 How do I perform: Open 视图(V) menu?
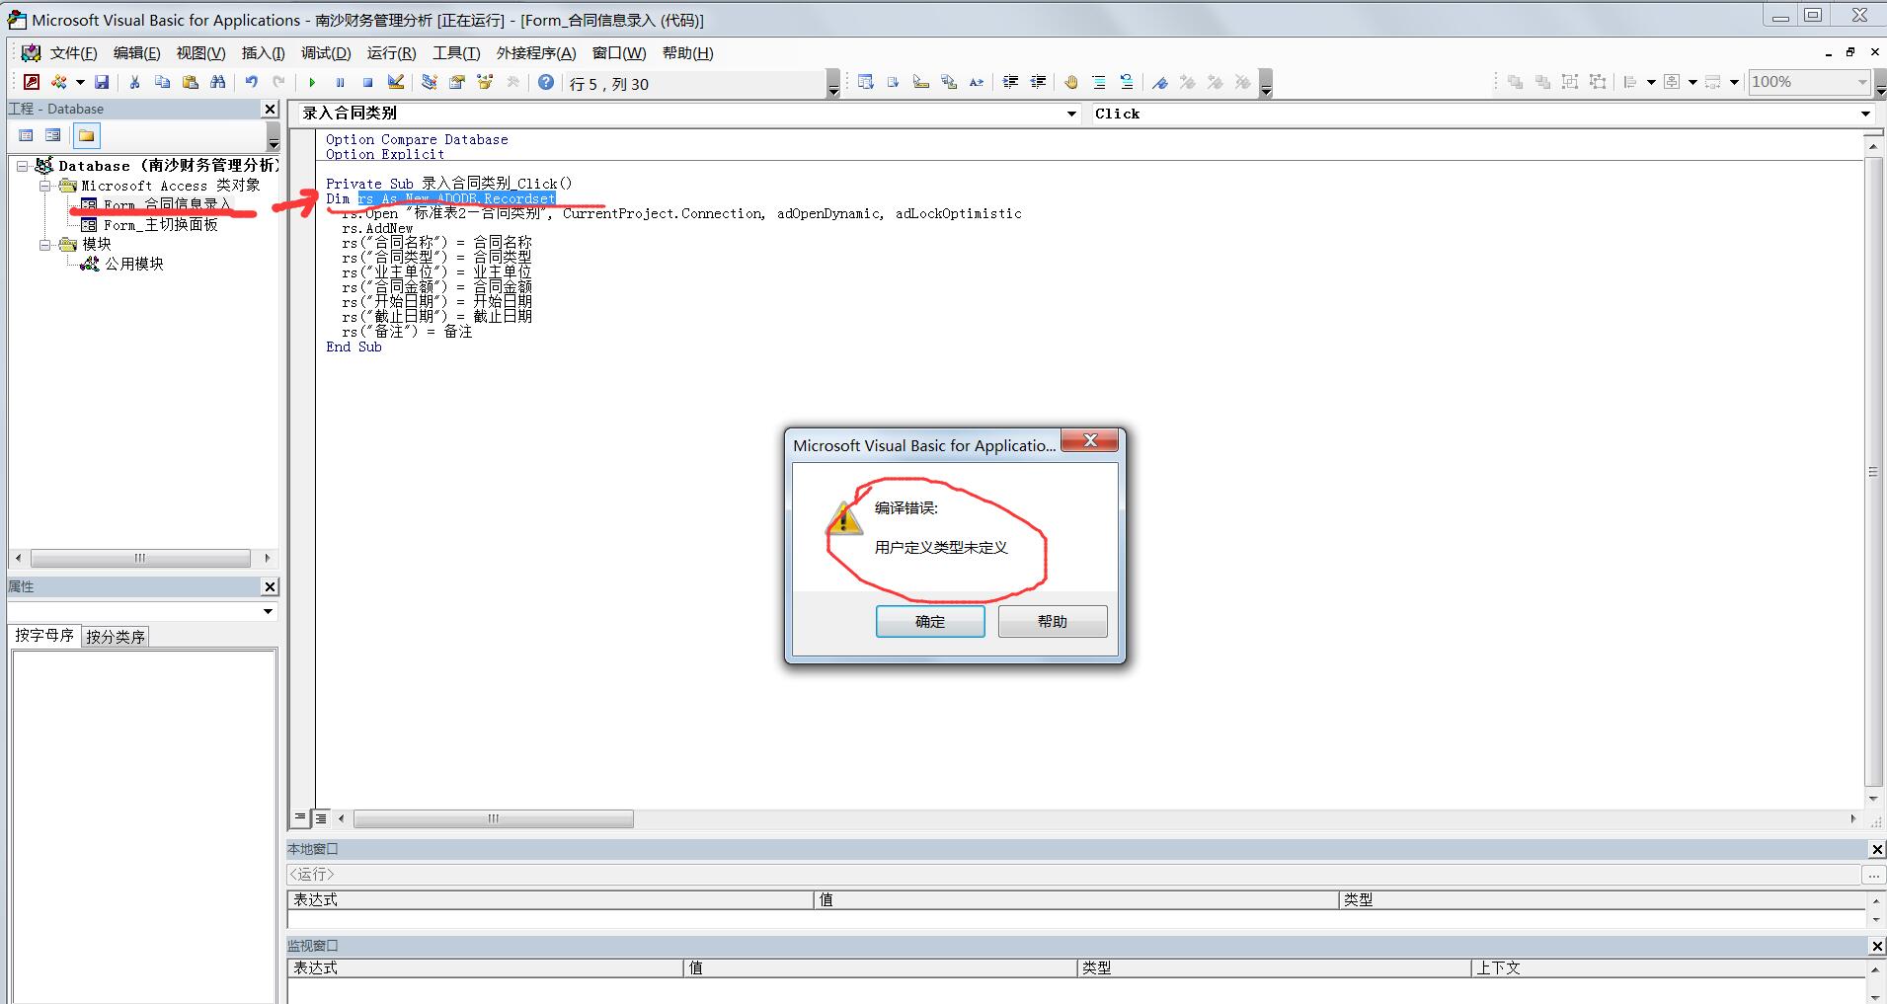click(x=200, y=53)
